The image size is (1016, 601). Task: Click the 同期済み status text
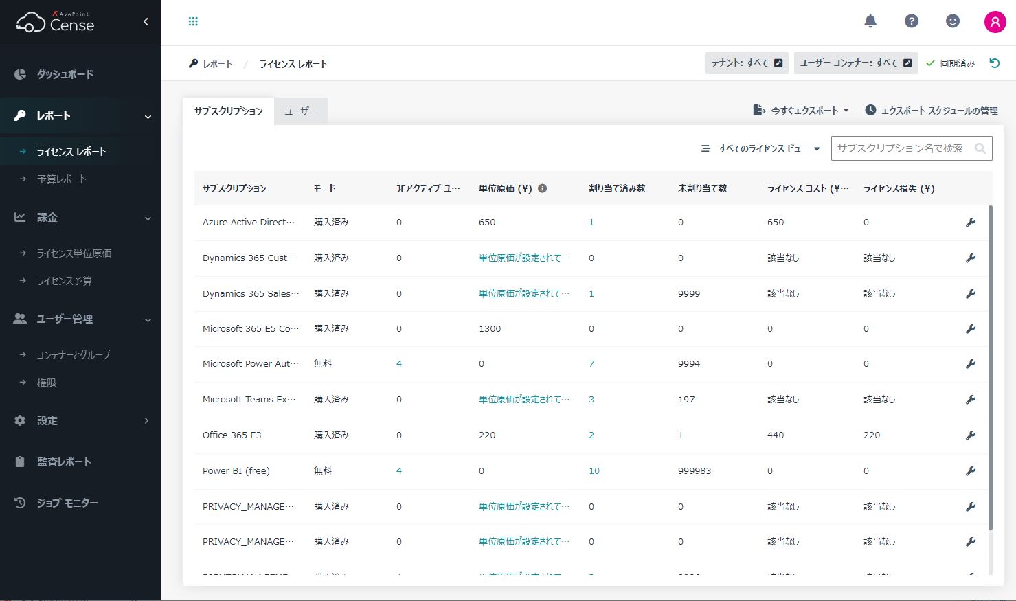coord(958,63)
